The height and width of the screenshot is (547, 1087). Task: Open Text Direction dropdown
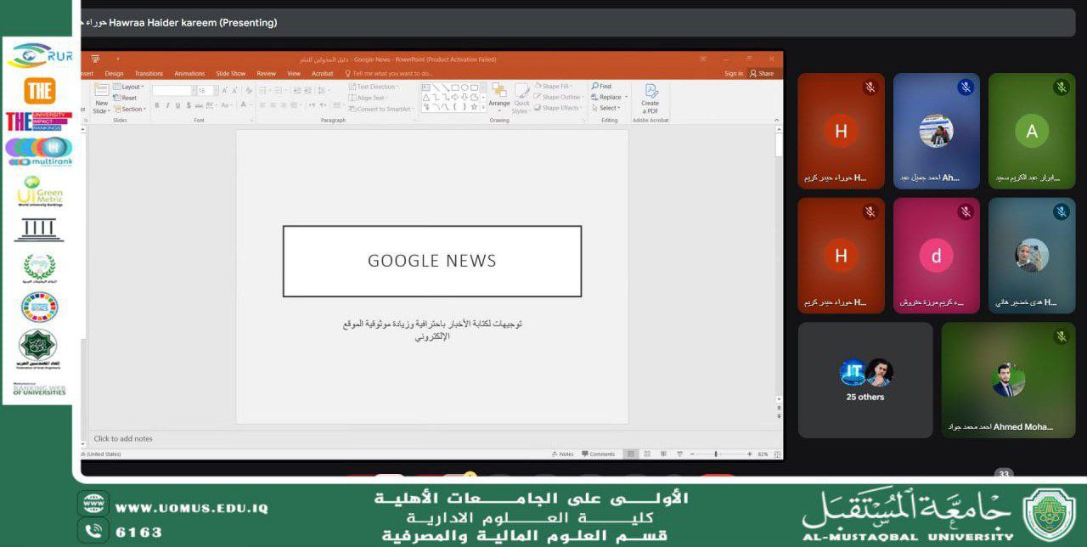tap(374, 87)
